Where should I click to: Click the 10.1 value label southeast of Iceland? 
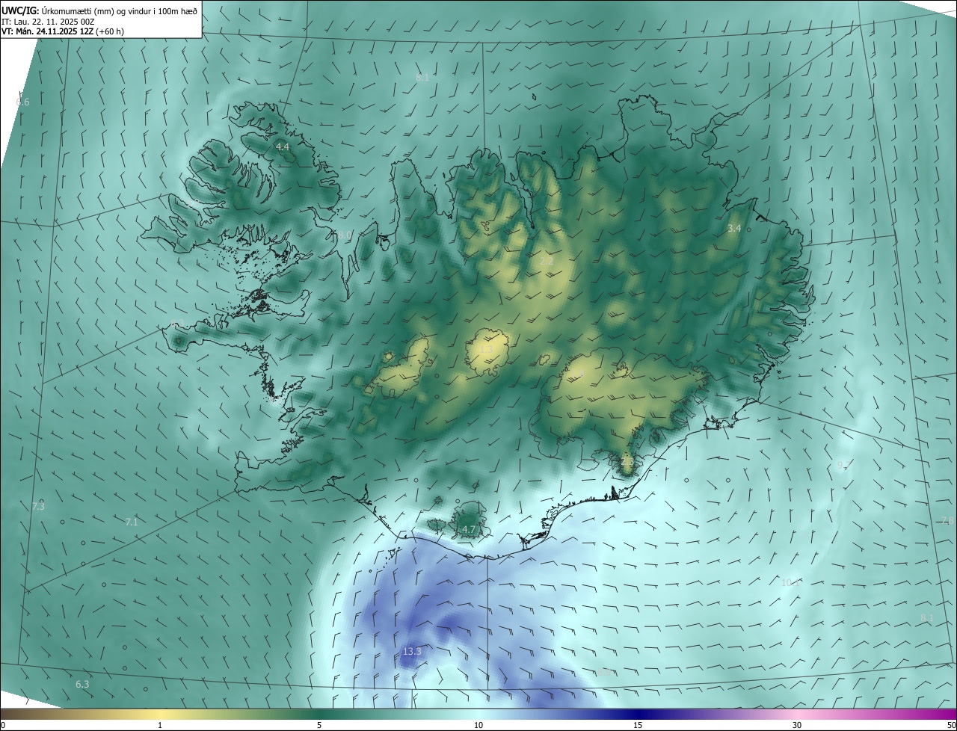(x=790, y=582)
